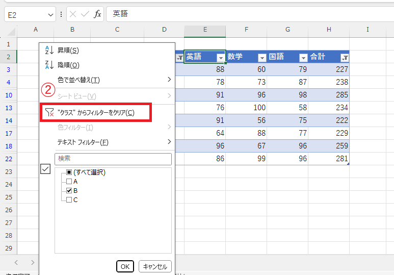Click the sort descending 降順 icon
The image size is (394, 275).
click(x=49, y=65)
